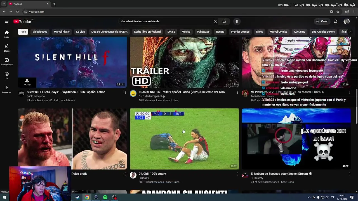Select the Música filter chip
This screenshot has width=358, height=201.
186,32
